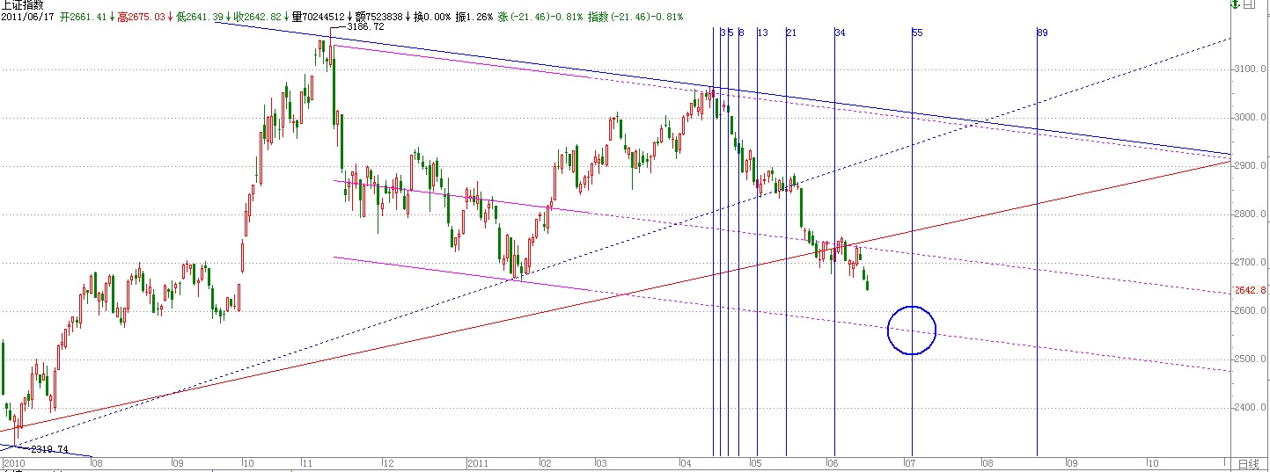Click the 2011 year label on time axis
The width and height of the screenshot is (1270, 472).
pyautogui.click(x=478, y=462)
